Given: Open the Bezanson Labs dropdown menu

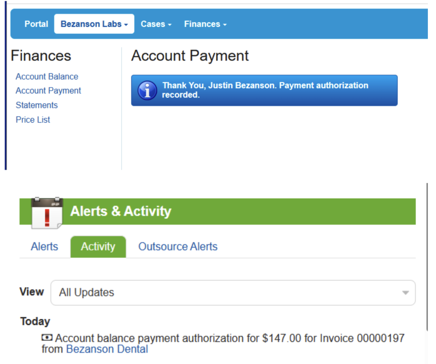Looking at the screenshot, I should 94,24.
